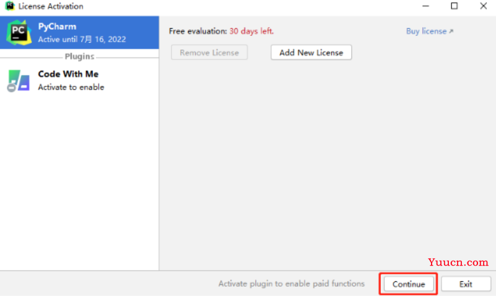The height and width of the screenshot is (296, 496).
Task: Close the License Activation window
Action: pos(483,6)
